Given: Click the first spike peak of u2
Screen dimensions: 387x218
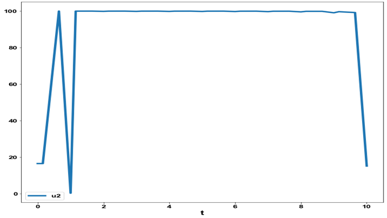Looking at the screenshot, I should (x=59, y=11).
